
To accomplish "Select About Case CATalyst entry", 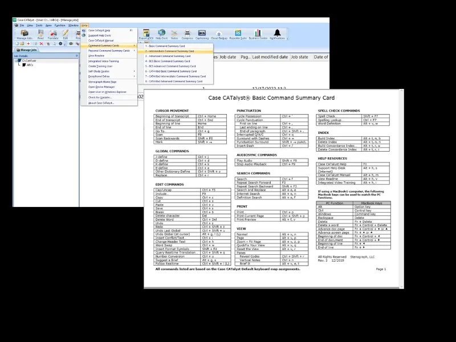I will (x=109, y=103).
